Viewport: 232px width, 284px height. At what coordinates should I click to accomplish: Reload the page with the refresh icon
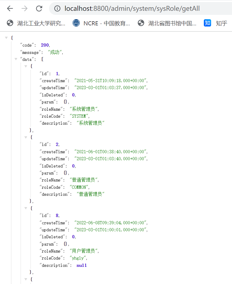(x=39, y=8)
